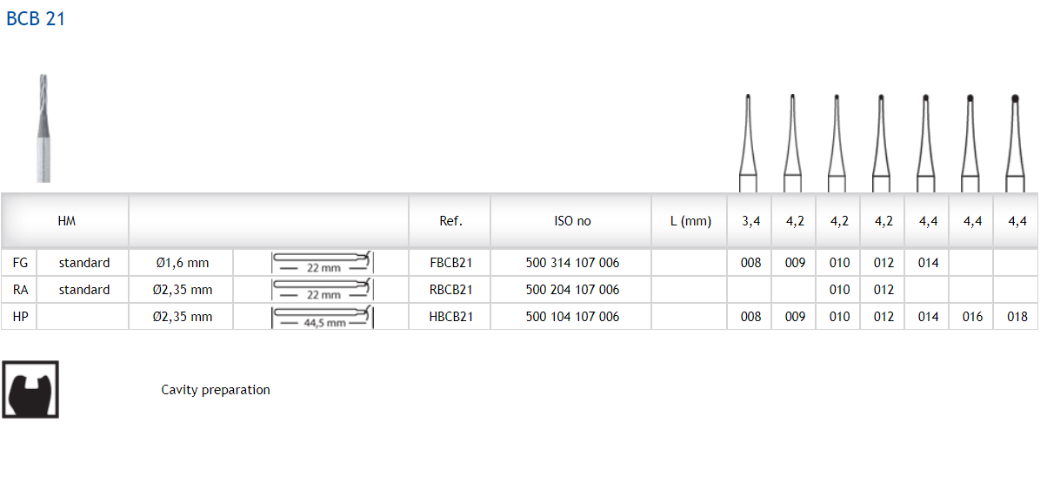Click the FG shank 22 mm diagram
This screenshot has width=1047, height=490.
point(323,262)
